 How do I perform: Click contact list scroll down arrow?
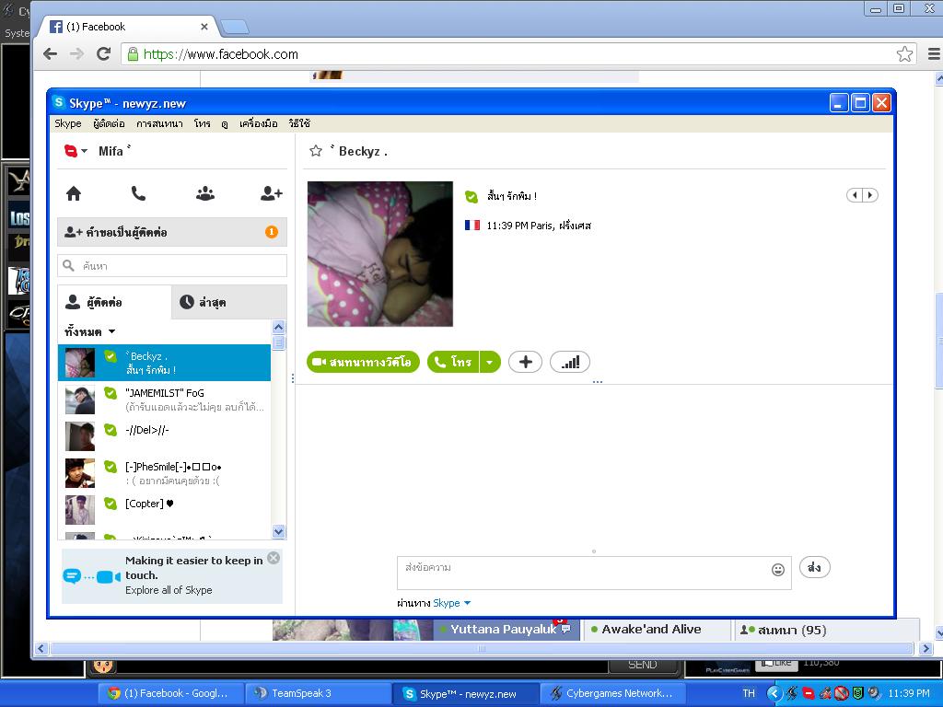[278, 531]
